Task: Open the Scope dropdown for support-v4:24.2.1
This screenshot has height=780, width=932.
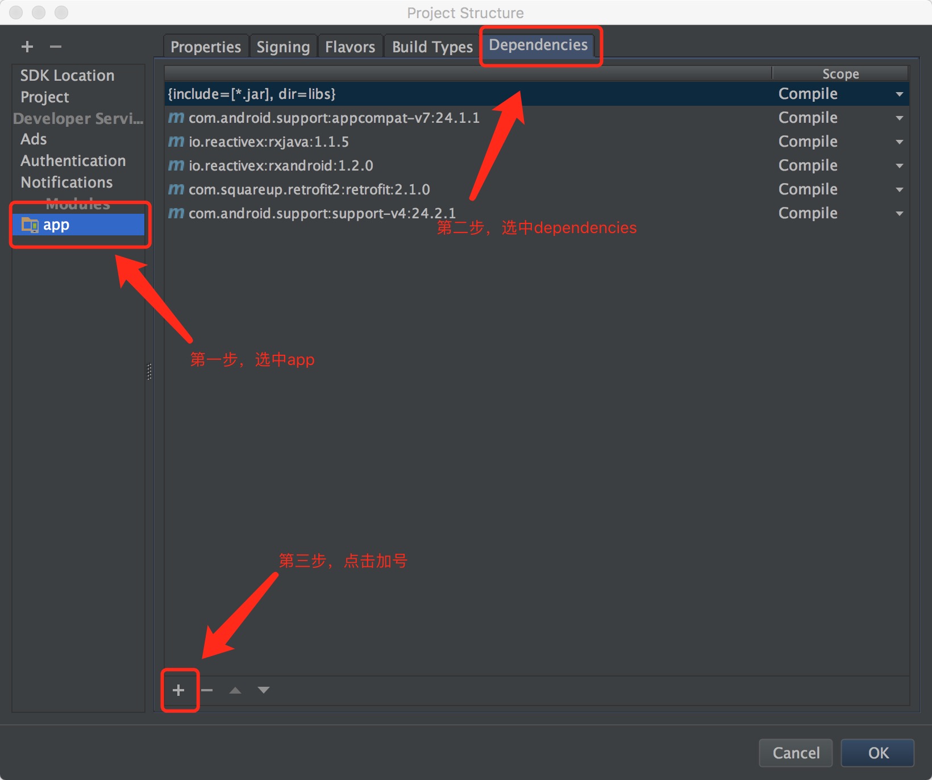Action: pos(900,213)
